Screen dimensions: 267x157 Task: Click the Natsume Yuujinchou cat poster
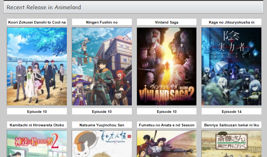click(x=102, y=144)
